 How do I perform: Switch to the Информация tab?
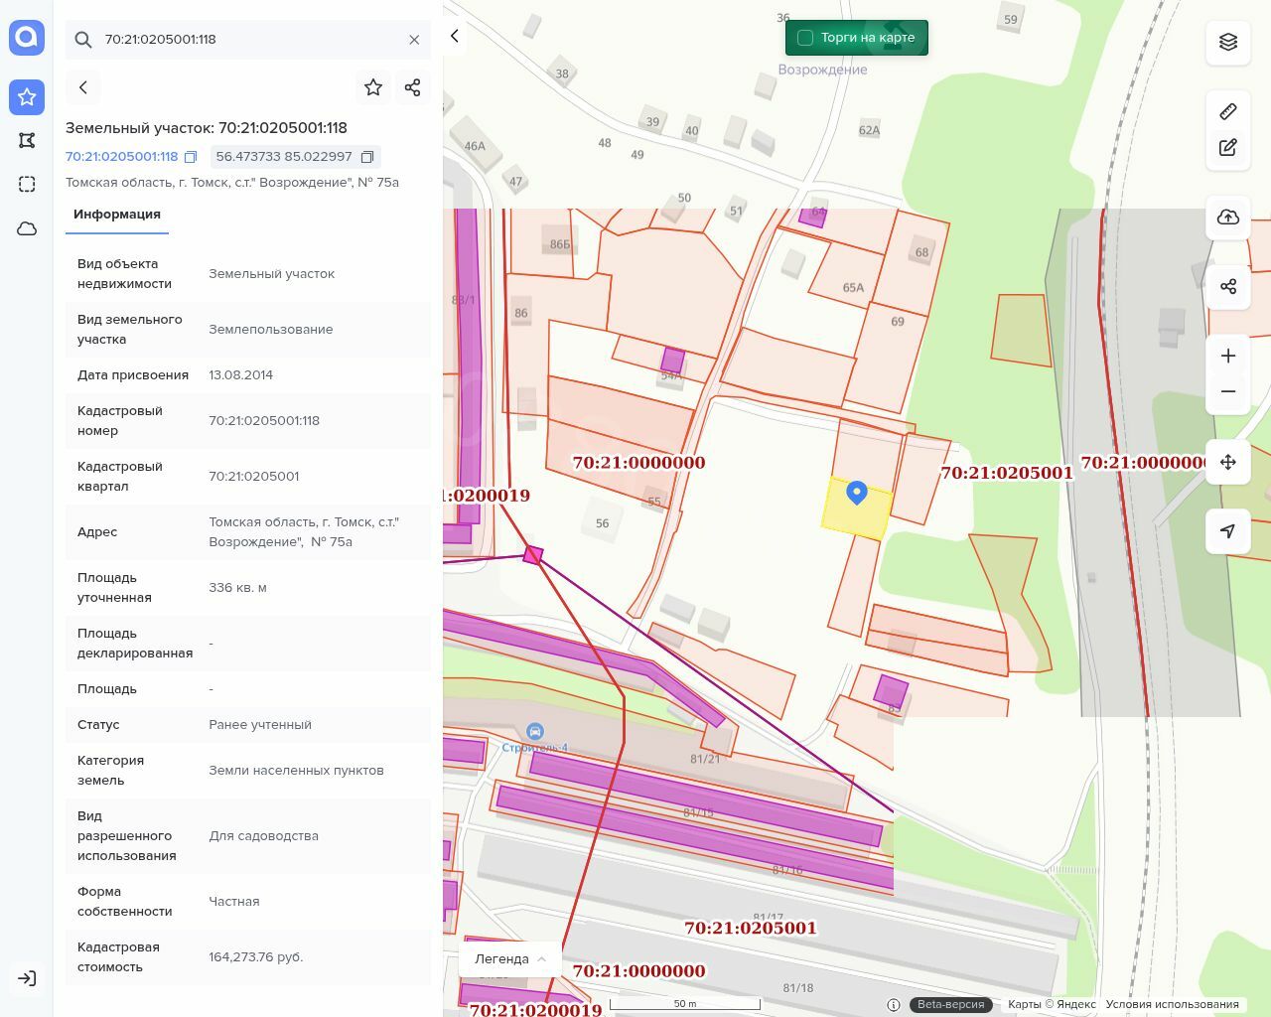point(116,215)
